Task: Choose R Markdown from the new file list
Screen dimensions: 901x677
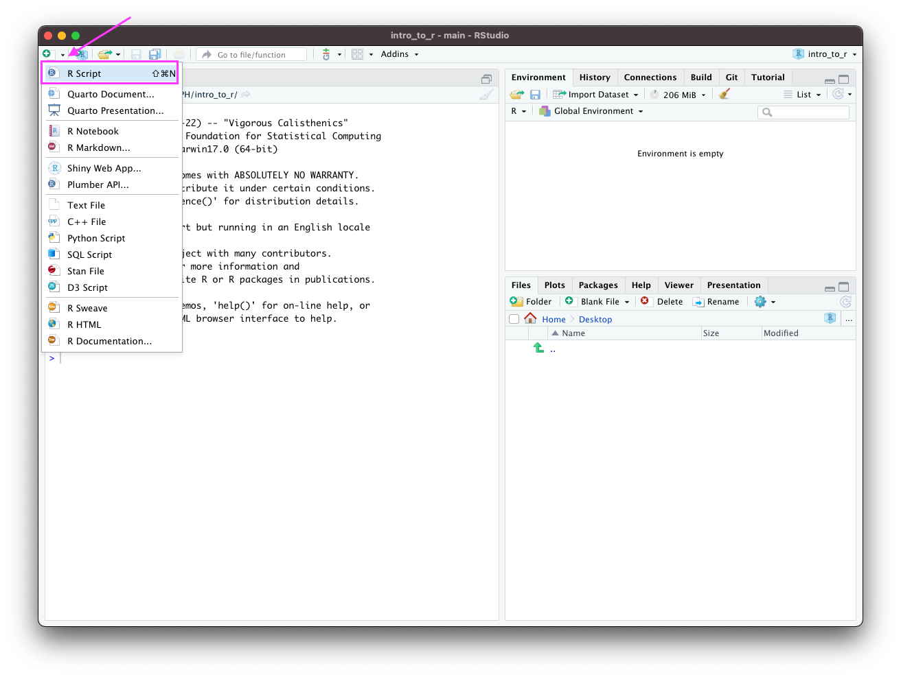Action: tap(98, 147)
